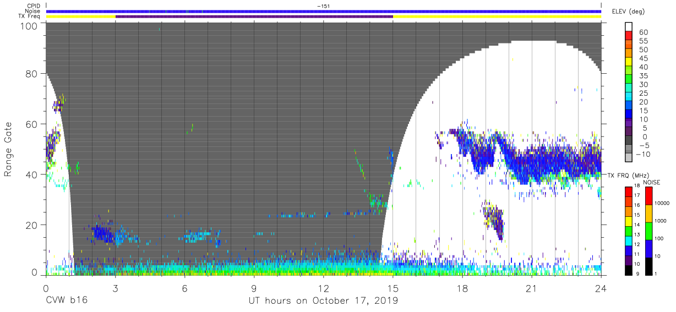Click the '100' label on the NOISE colorbar
676x312 pixels.
point(659,238)
